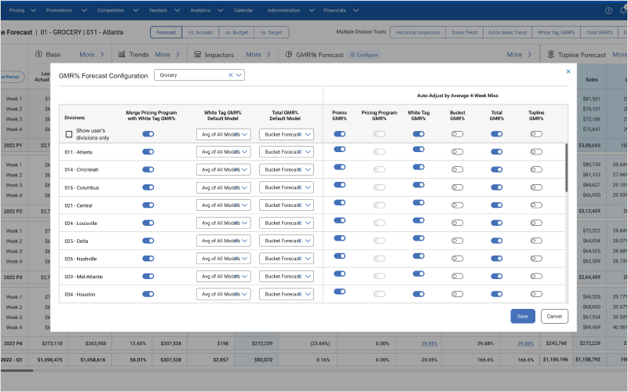Switch to the vs. Budget tab

click(x=236, y=32)
